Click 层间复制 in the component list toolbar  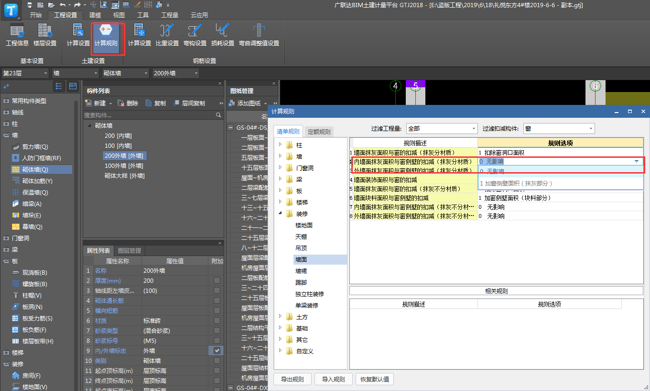point(189,103)
